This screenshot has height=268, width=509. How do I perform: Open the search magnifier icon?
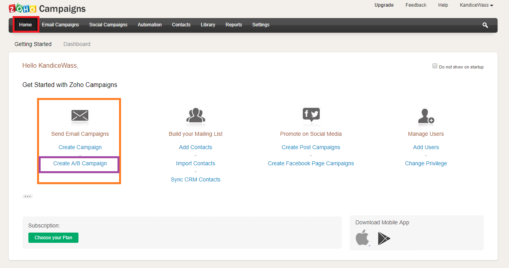click(x=485, y=25)
